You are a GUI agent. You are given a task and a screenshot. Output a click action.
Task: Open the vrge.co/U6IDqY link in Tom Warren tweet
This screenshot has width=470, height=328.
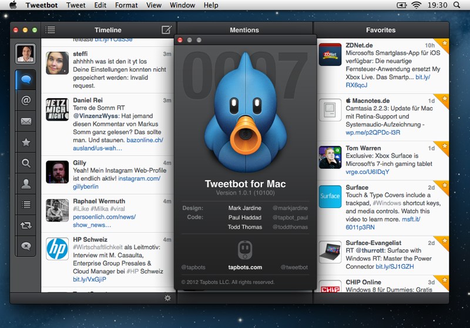(368, 172)
